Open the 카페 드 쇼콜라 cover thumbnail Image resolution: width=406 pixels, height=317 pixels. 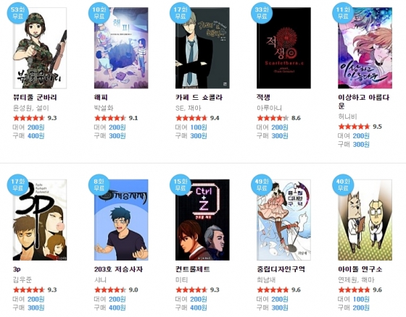pos(202,48)
